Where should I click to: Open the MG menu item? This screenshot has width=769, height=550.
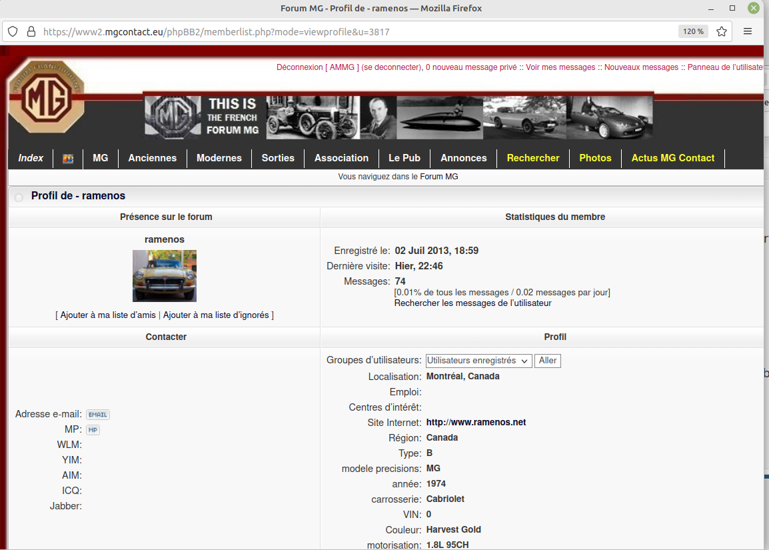pyautogui.click(x=101, y=158)
